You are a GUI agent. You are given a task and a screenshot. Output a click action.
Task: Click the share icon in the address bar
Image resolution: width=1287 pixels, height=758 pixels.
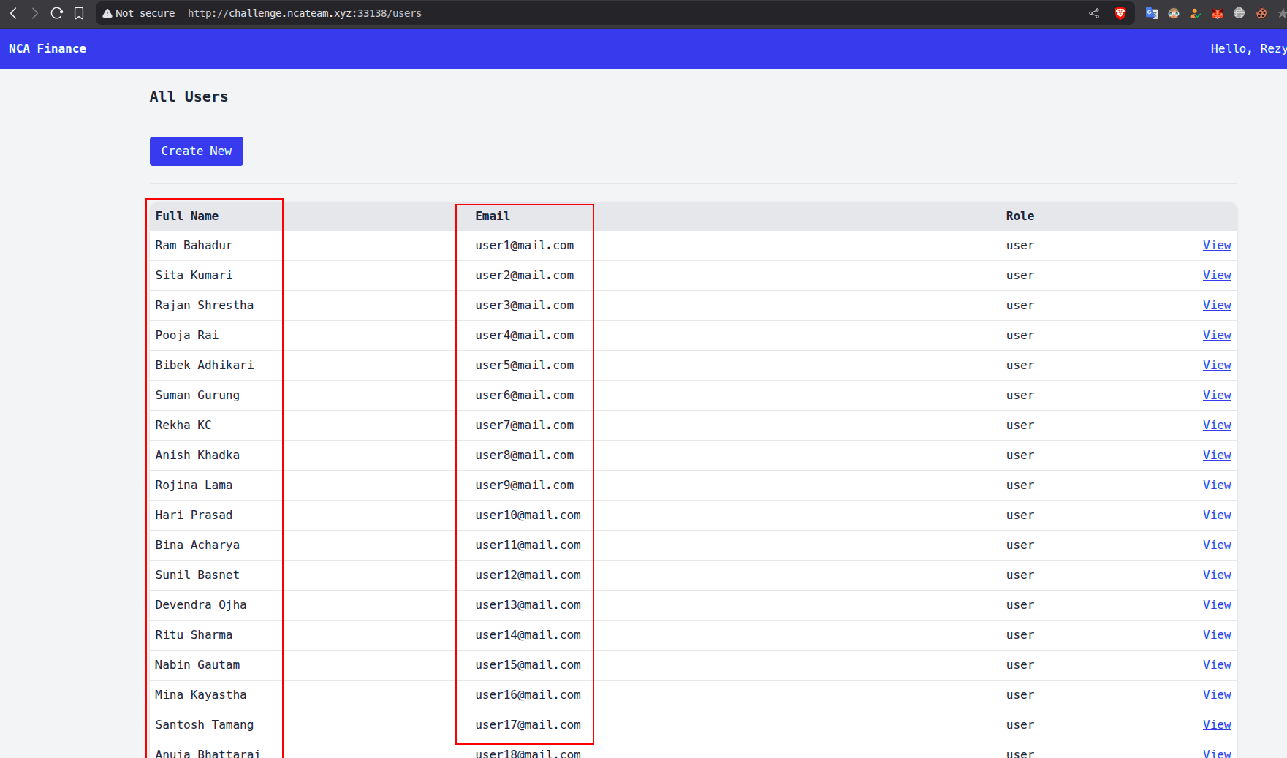[1093, 13]
